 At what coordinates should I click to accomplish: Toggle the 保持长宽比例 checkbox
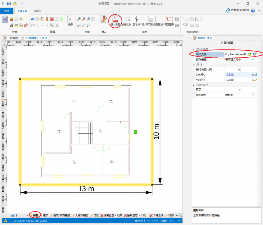[239, 70]
